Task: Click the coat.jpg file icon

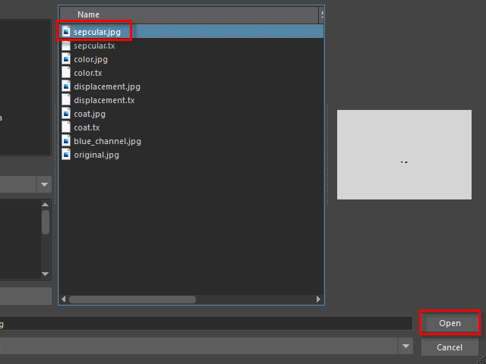Action: click(x=66, y=114)
